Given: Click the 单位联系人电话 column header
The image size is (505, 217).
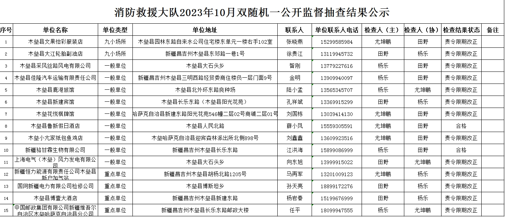Looking at the screenshot, I should (x=337, y=30).
